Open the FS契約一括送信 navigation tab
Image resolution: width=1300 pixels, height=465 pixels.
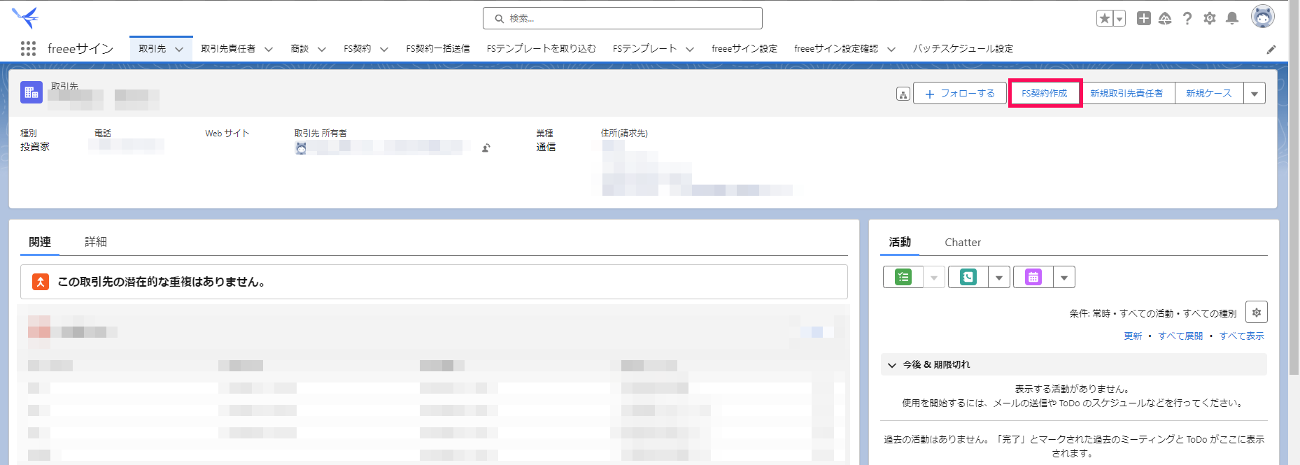438,49
